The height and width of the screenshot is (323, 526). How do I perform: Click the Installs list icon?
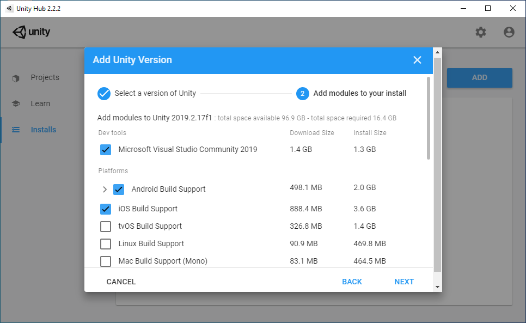pyautogui.click(x=16, y=130)
